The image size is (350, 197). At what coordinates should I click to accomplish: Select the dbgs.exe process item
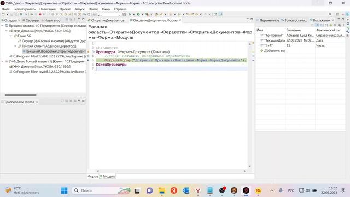click(x=48, y=56)
